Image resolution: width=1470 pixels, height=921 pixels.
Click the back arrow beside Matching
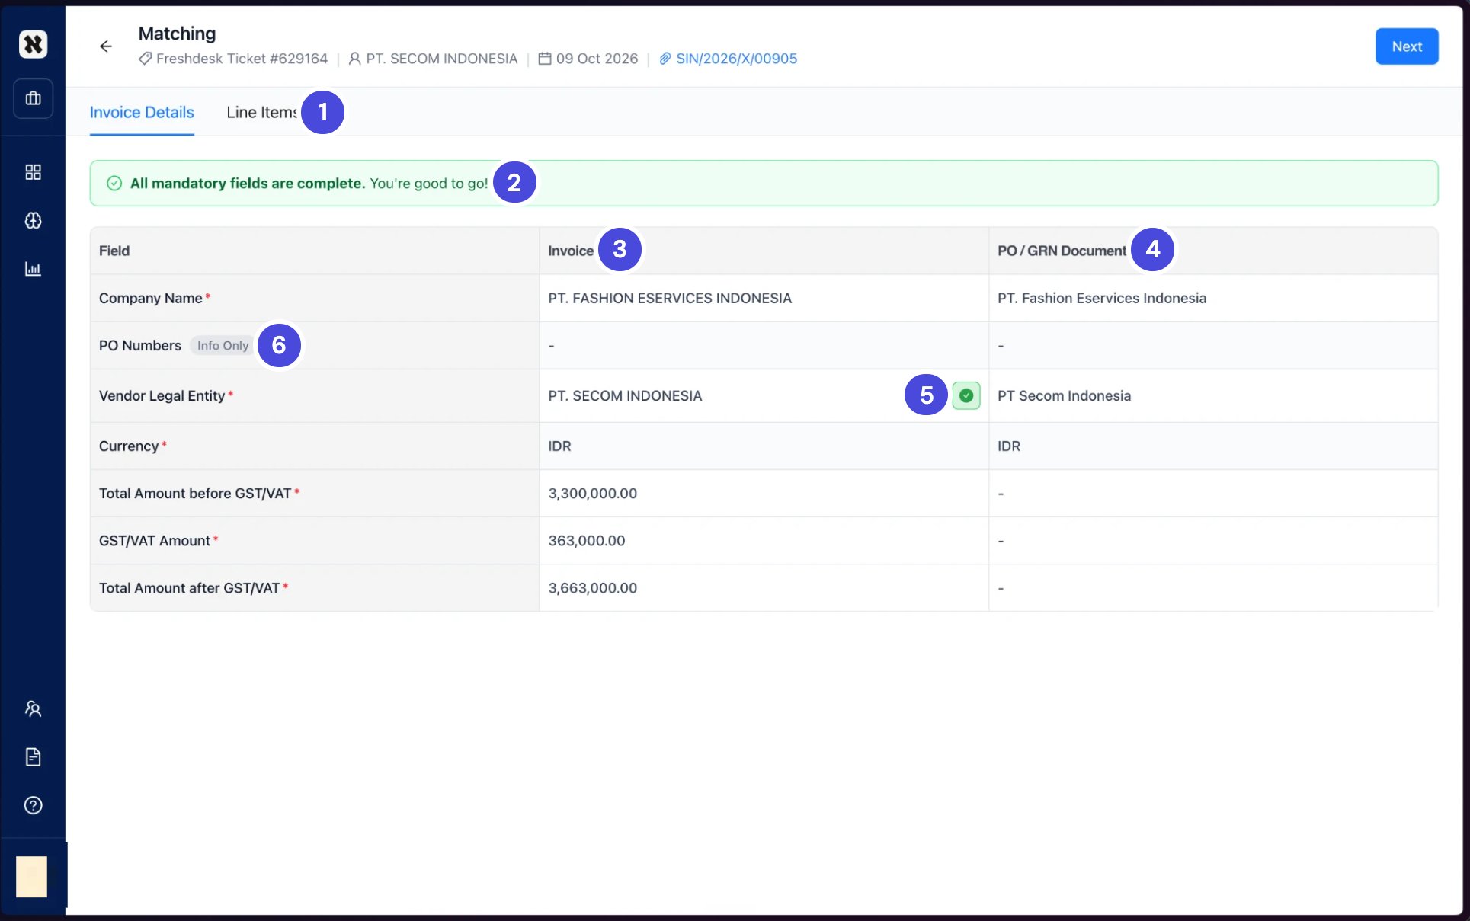[106, 46]
